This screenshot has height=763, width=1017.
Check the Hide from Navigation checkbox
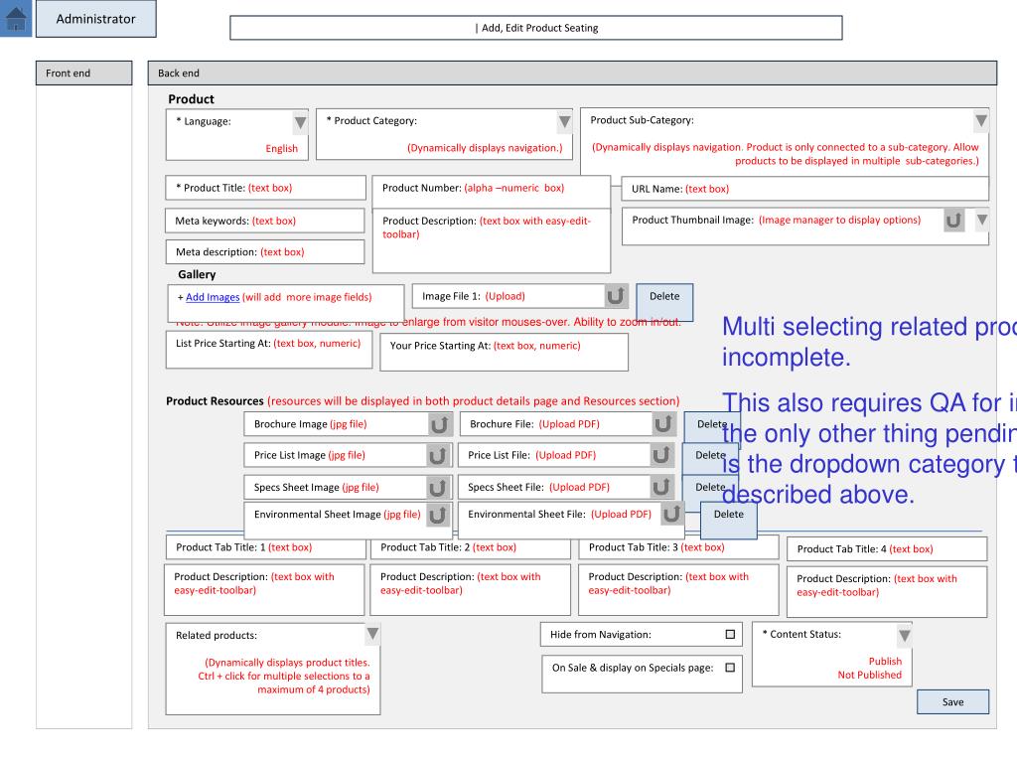point(730,635)
